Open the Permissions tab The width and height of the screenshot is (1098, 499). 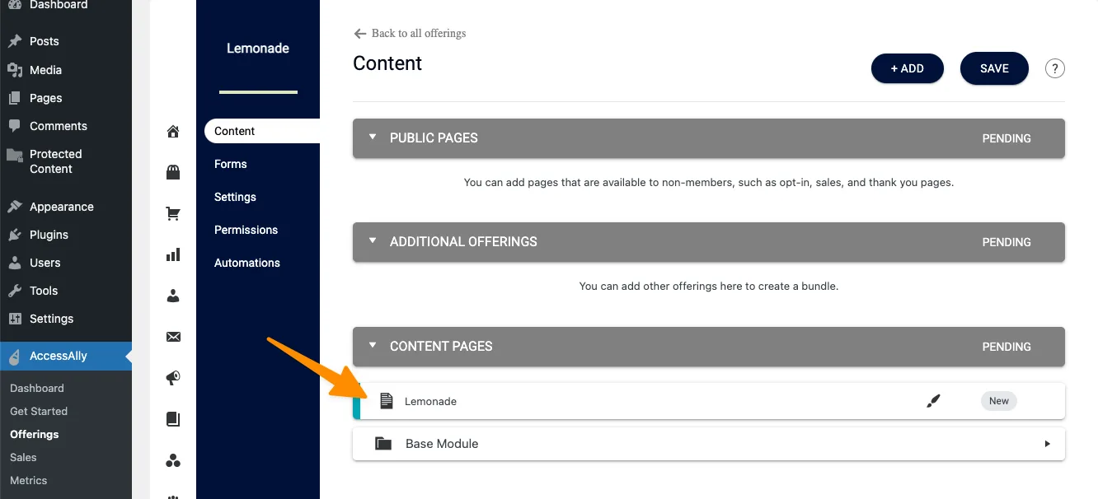coord(246,230)
